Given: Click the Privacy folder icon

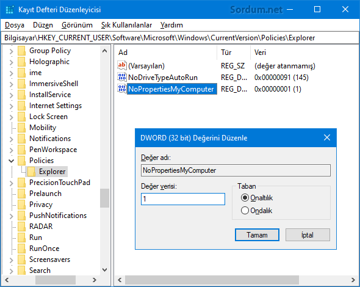Looking at the screenshot, I should 21,205.
